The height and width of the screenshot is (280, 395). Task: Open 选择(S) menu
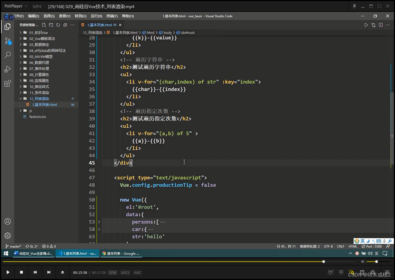click(x=49, y=16)
